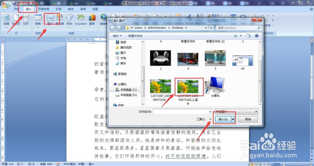Viewport: 314px width, 166px height.
Task: Open the recent pages dropdown beside nav arrows
Action: [x=123, y=28]
